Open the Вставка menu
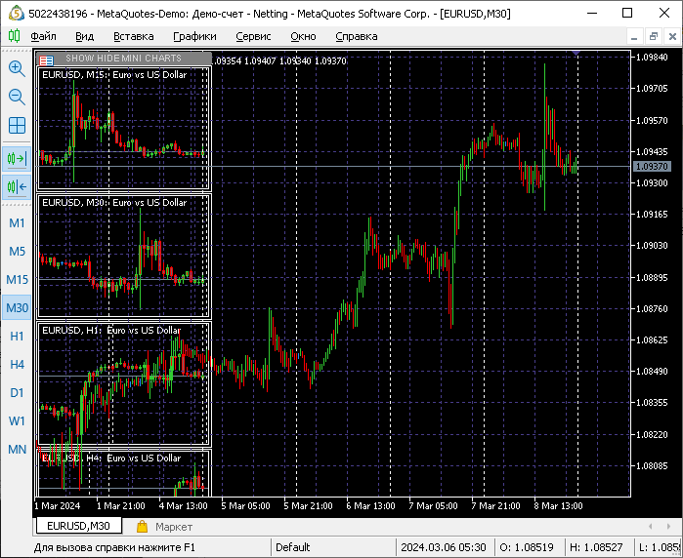683x558 pixels. 133,36
